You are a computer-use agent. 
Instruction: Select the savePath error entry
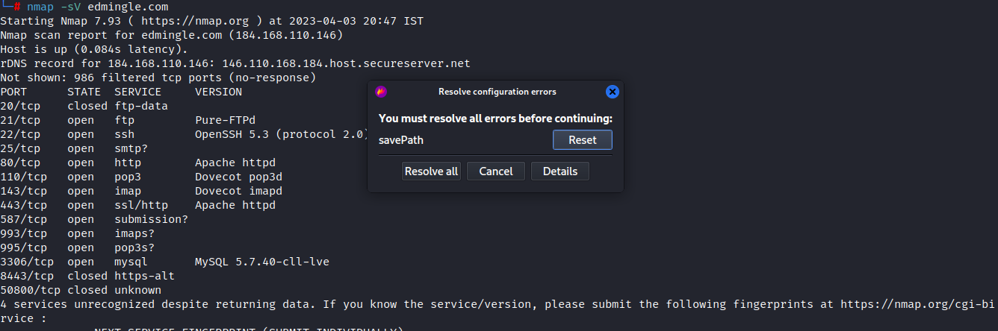coord(403,140)
